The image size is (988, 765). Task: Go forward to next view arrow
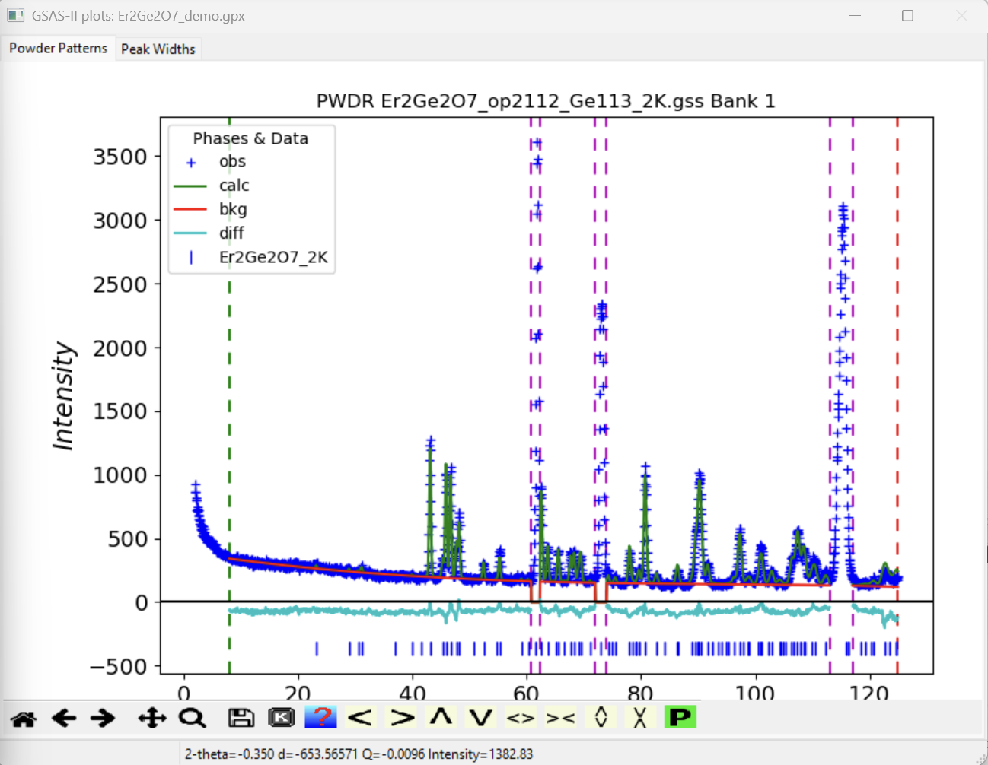click(x=103, y=718)
